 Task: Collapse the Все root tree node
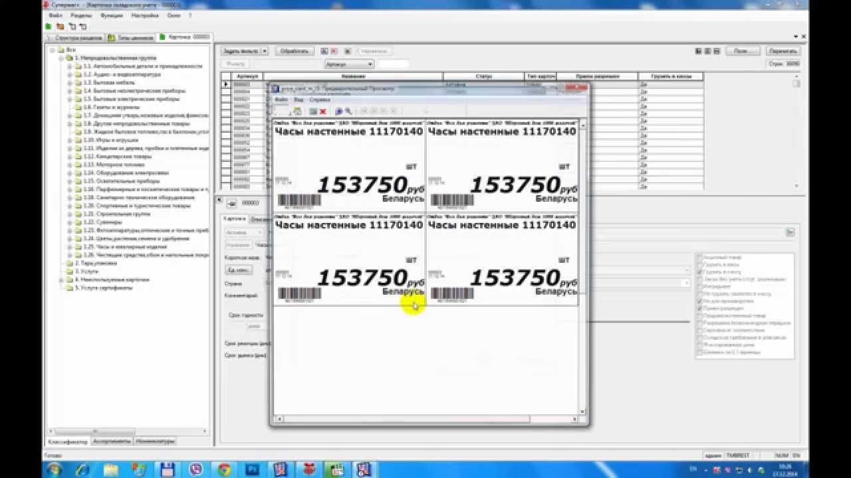pos(53,50)
